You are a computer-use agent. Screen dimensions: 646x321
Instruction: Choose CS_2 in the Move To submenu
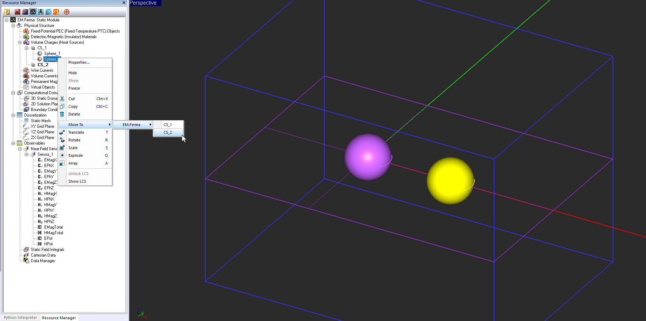point(168,132)
